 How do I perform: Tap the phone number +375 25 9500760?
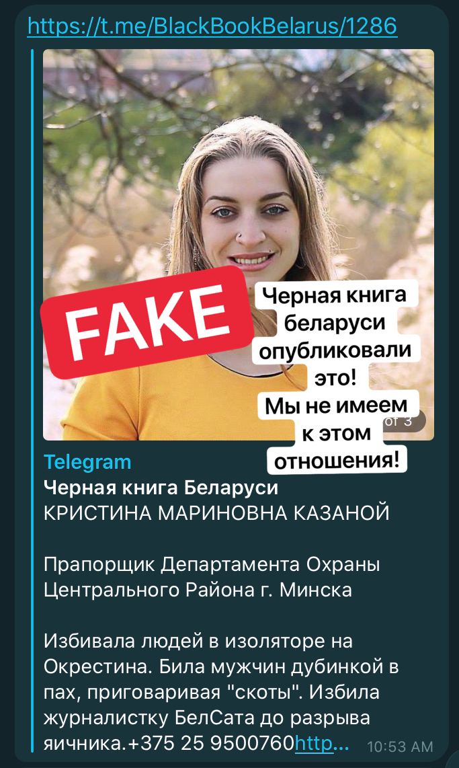click(x=211, y=743)
